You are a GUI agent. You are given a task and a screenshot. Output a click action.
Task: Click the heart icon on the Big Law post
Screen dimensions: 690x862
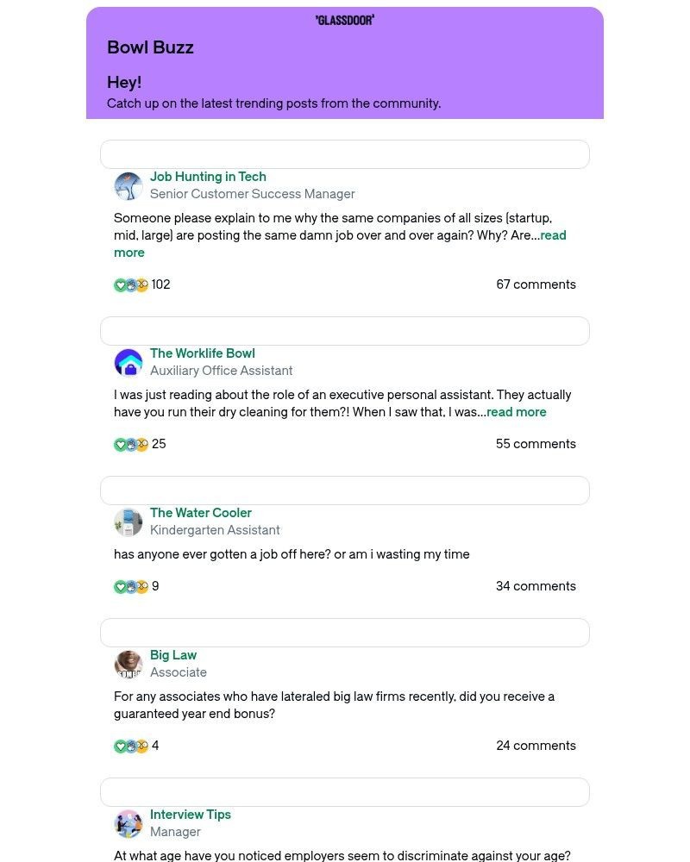tap(121, 746)
